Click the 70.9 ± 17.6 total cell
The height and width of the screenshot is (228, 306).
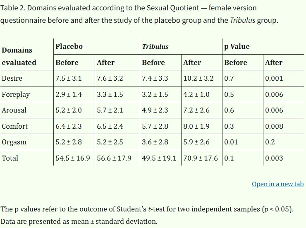click(201, 158)
